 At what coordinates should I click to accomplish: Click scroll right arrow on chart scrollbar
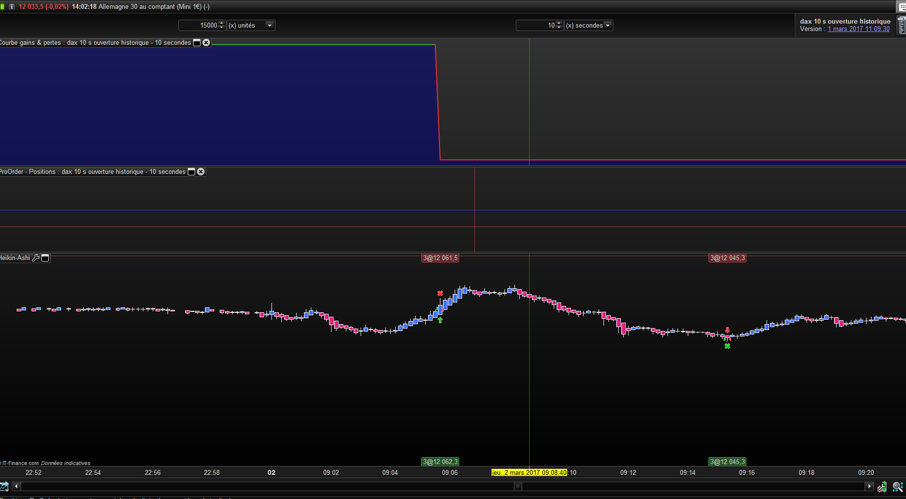click(x=869, y=487)
